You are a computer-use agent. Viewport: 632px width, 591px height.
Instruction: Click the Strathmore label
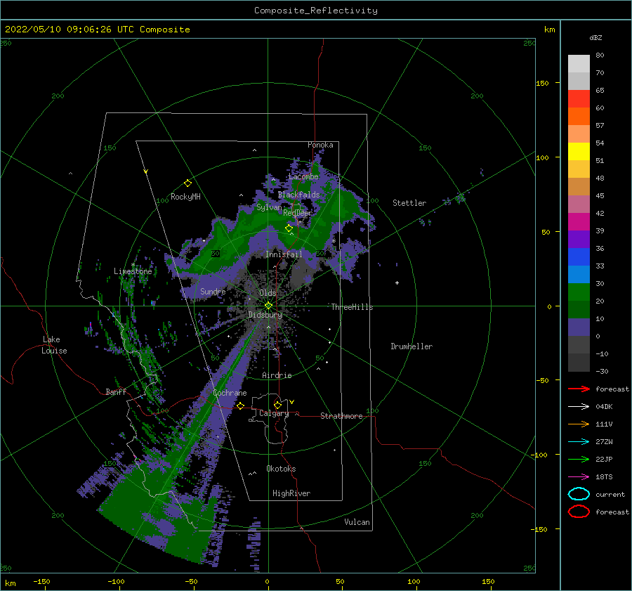point(341,416)
